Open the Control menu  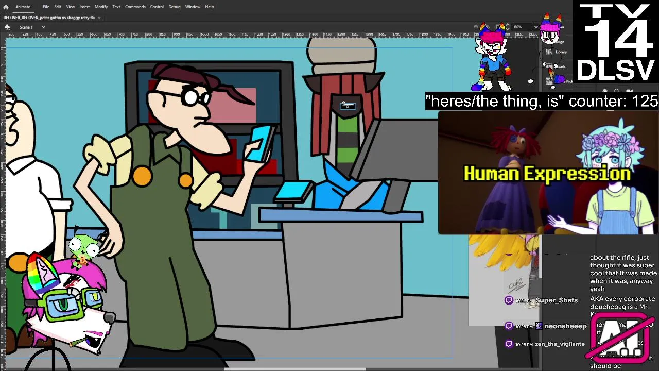pos(157,7)
